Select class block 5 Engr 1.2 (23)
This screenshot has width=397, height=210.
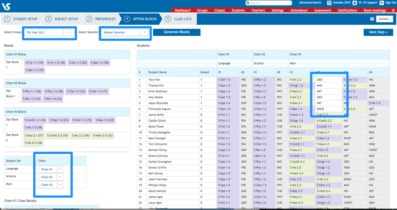coord(59,120)
